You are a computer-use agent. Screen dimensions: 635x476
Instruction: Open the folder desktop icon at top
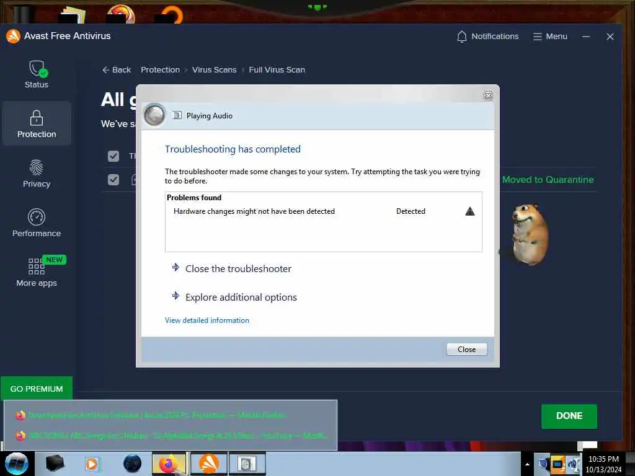click(73, 15)
